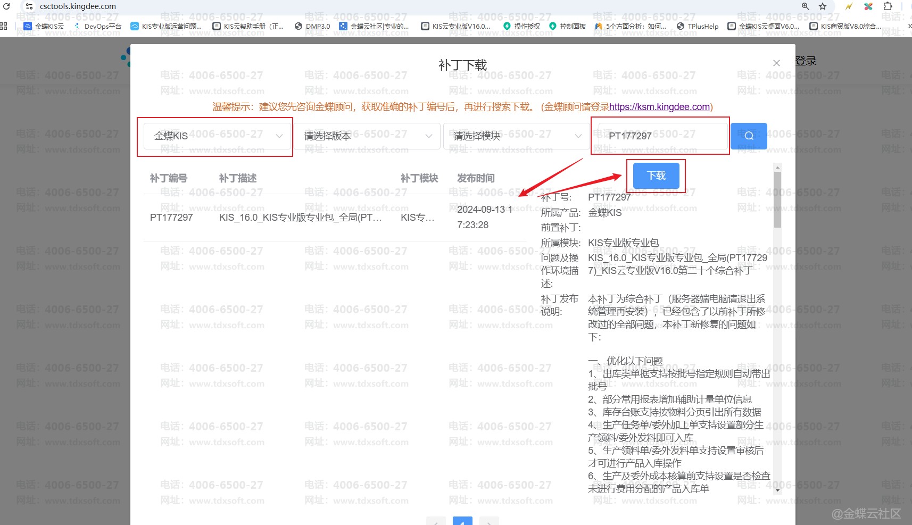Click the 部分常用报表增加辅助计量单位信息 line
Viewport: 912px width, 525px height.
[x=669, y=399]
